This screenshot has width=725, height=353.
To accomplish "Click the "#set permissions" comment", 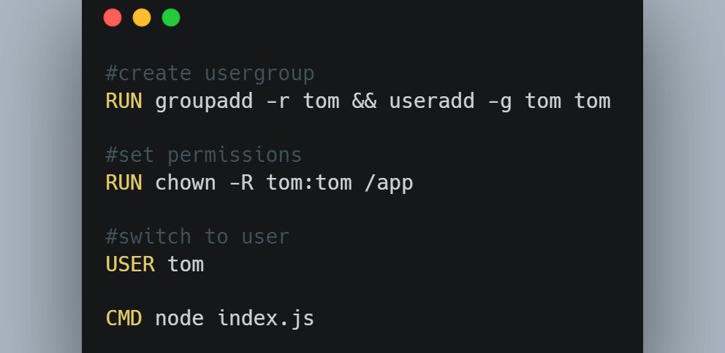I will coord(204,155).
